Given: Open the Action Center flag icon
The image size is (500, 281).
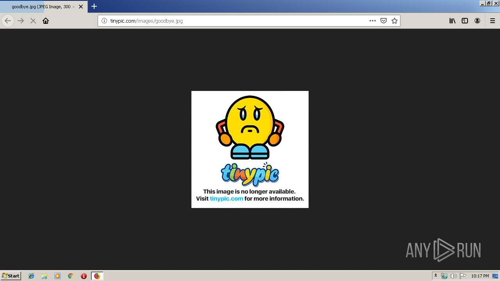Looking at the screenshot, I should tap(463, 276).
